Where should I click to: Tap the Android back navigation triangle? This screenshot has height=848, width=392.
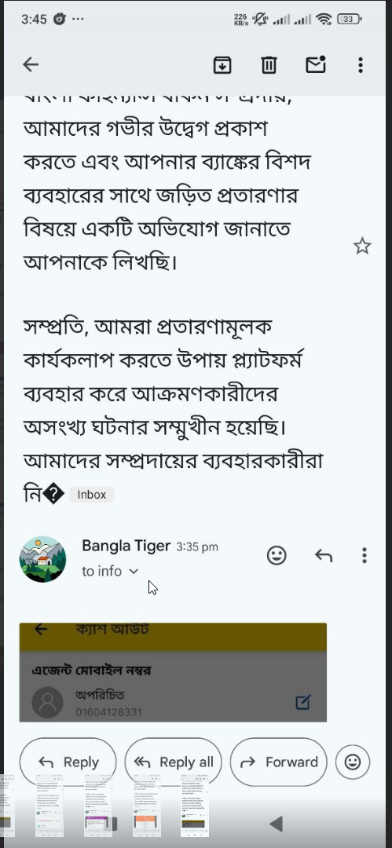(277, 824)
